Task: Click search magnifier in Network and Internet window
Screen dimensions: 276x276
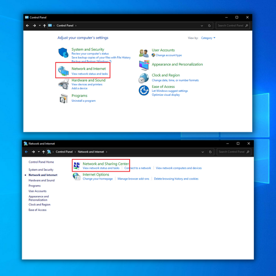Action: coord(248,152)
